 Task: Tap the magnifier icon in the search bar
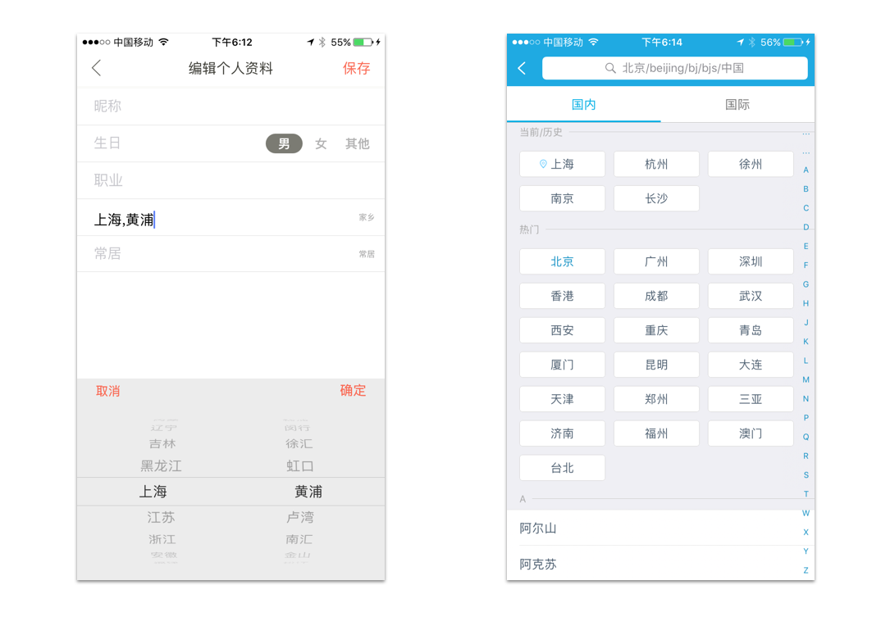(x=610, y=68)
